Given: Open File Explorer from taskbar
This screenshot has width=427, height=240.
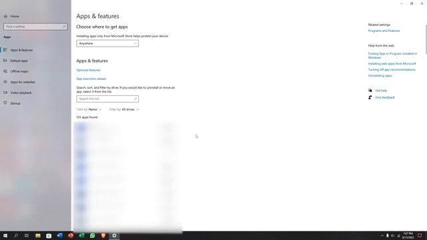Looking at the screenshot, I should pos(38,235).
